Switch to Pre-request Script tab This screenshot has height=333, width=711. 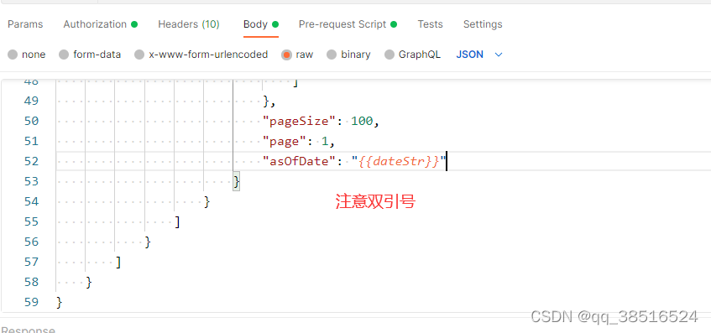tap(348, 24)
